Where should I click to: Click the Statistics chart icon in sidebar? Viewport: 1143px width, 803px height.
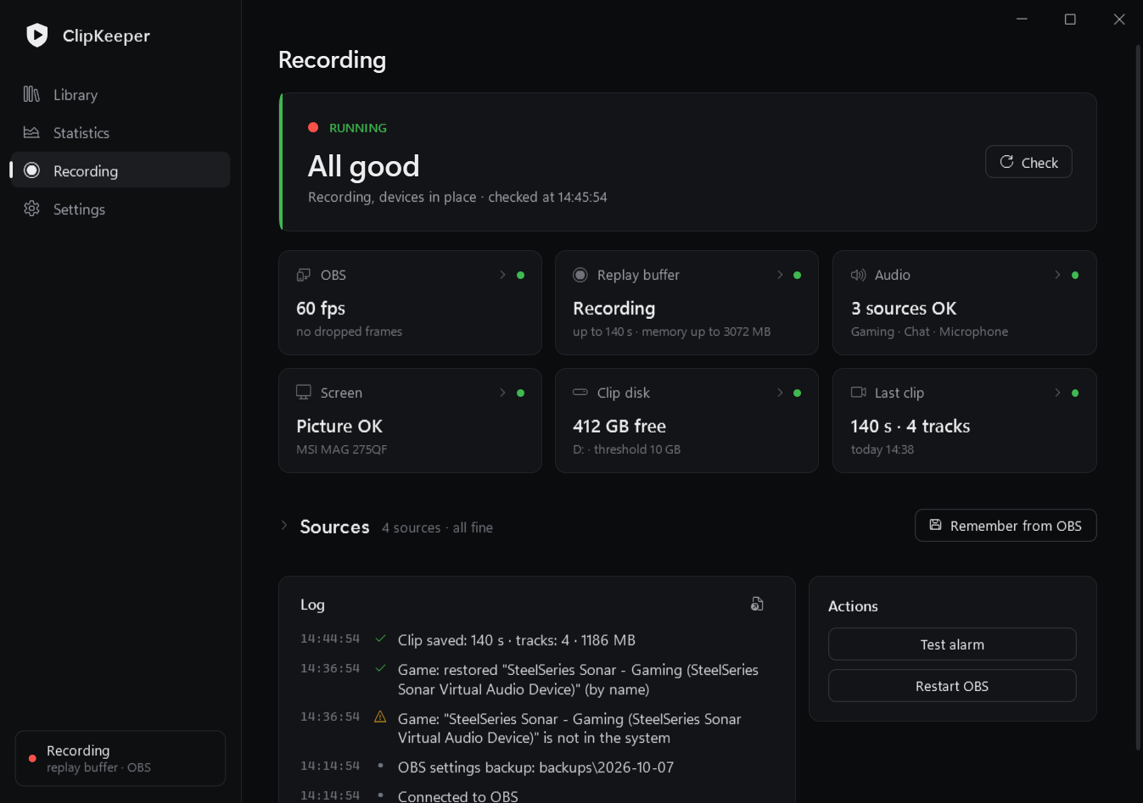[31, 132]
